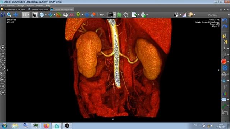
Task: Select the rotate view tool
Action: 3,15
